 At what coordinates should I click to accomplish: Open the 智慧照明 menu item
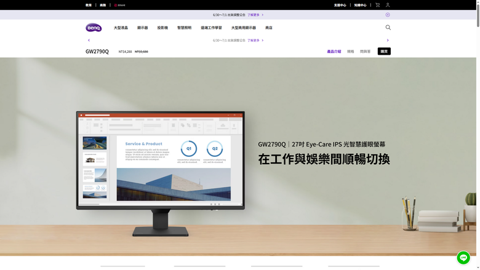tap(184, 28)
